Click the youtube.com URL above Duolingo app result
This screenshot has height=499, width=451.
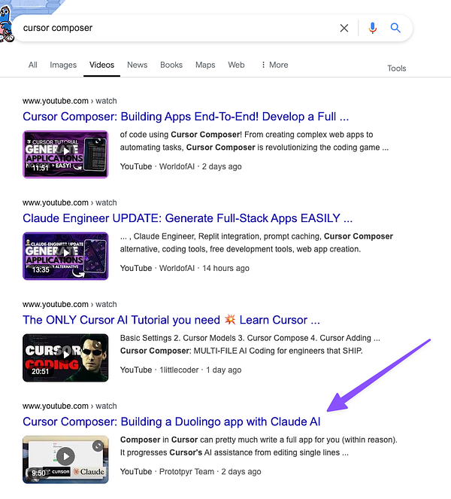click(x=70, y=406)
